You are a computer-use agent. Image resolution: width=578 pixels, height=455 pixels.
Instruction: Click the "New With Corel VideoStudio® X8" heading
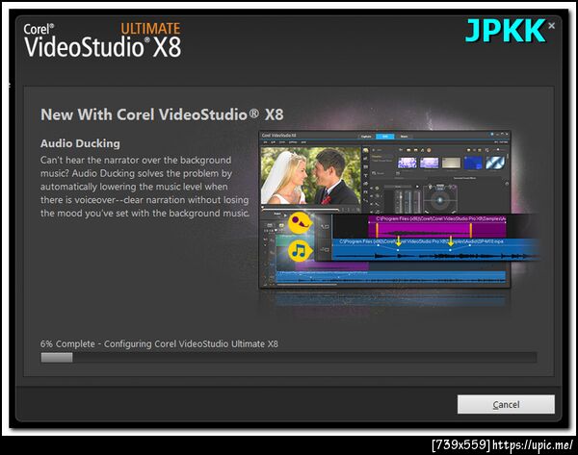coord(162,114)
